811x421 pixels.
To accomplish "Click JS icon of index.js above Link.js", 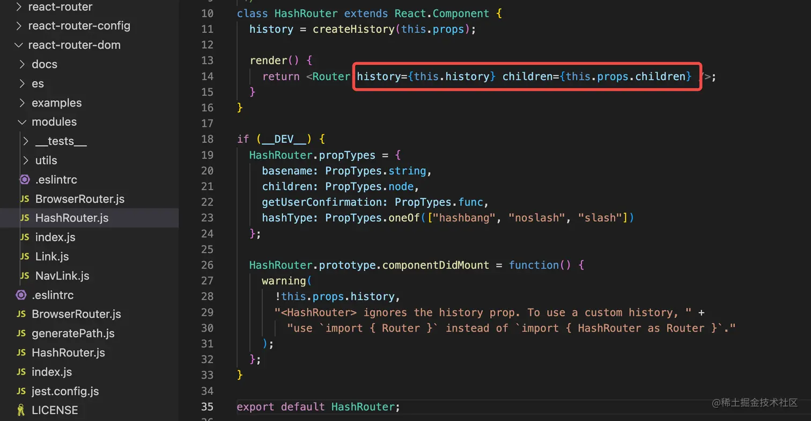I will pos(25,237).
